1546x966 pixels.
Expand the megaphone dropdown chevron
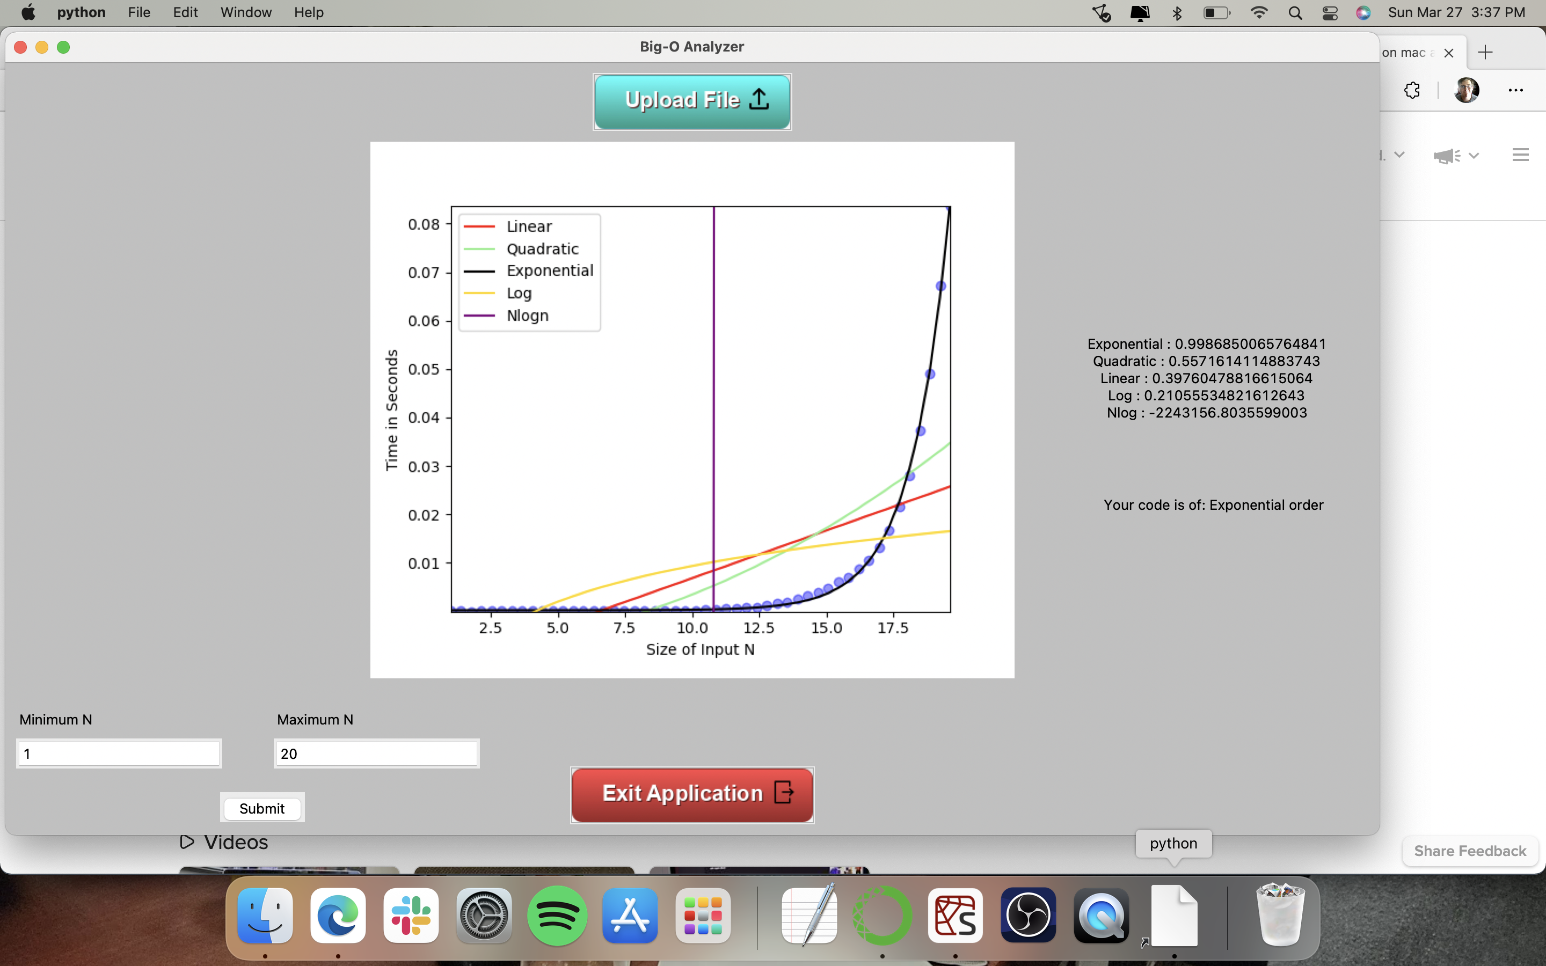[x=1474, y=155]
